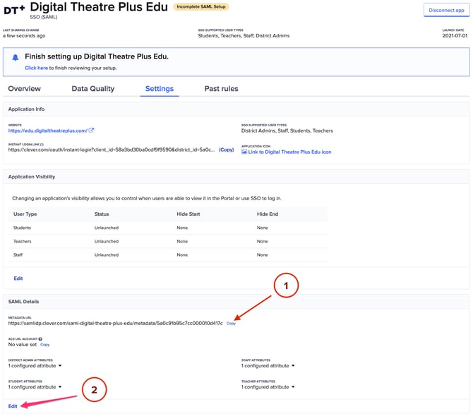Go to the Past rules tab

pyautogui.click(x=221, y=89)
